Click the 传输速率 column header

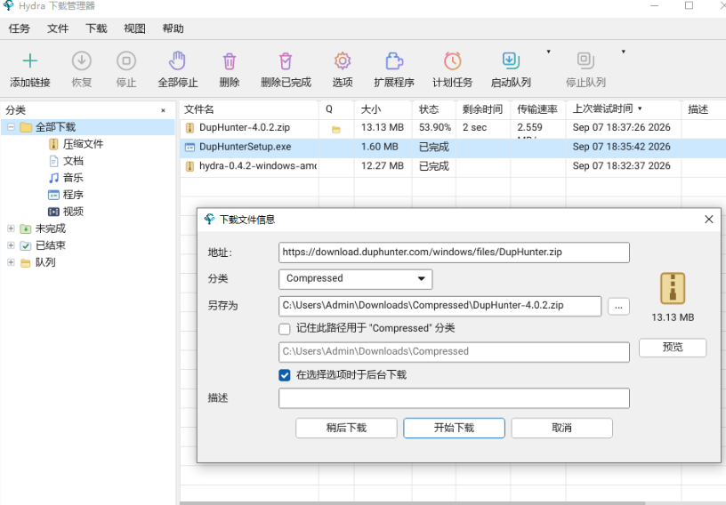537,109
